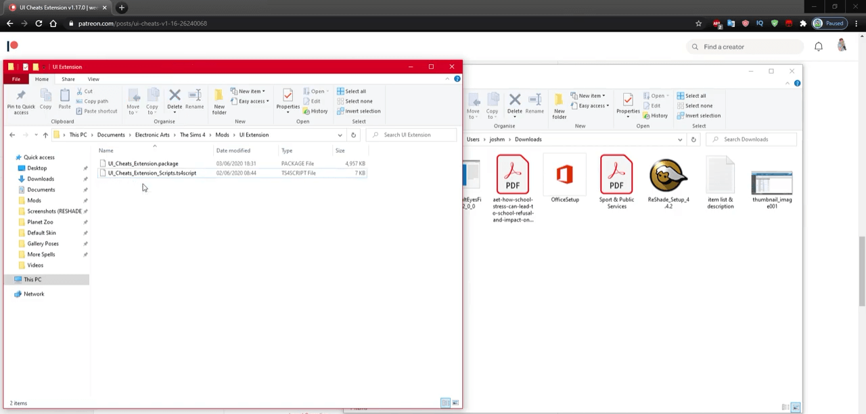The width and height of the screenshot is (866, 414).
Task: Click Invert selection in UI Extension ribbon
Action: [x=359, y=111]
